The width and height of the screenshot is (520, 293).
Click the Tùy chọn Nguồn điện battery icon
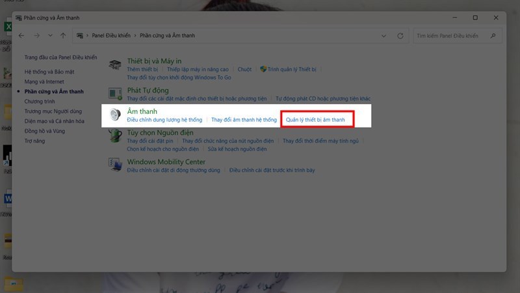click(115, 135)
